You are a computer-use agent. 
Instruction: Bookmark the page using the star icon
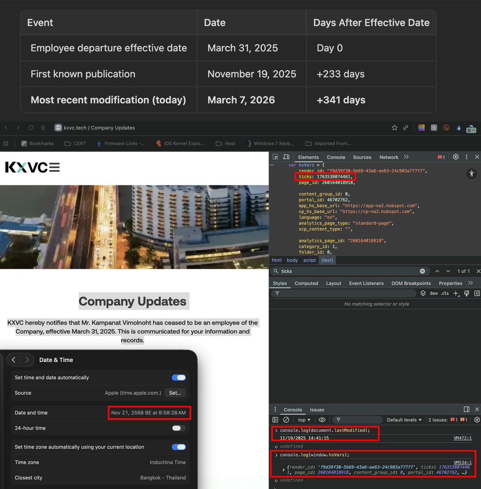click(x=394, y=128)
